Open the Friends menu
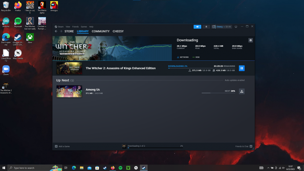Viewport: 304px width, 171px height. pyautogui.click(x=75, y=27)
